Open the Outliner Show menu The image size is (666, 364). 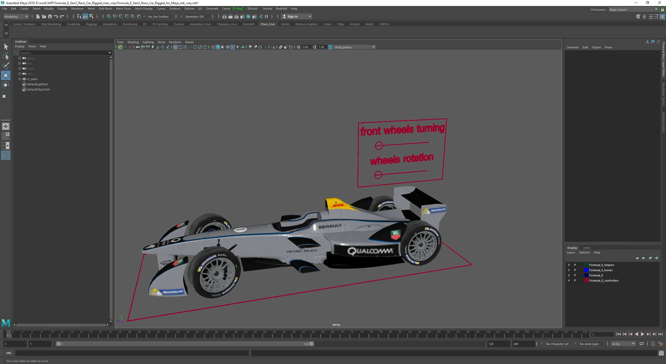point(32,46)
